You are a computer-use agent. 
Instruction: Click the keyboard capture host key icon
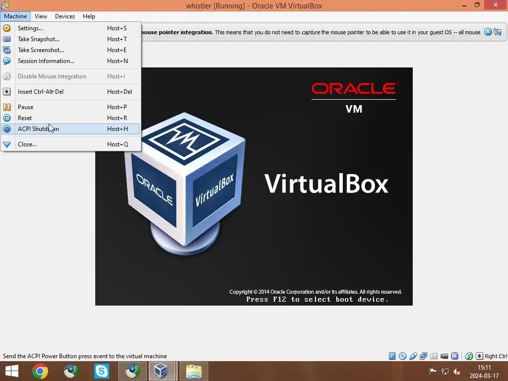(479, 356)
